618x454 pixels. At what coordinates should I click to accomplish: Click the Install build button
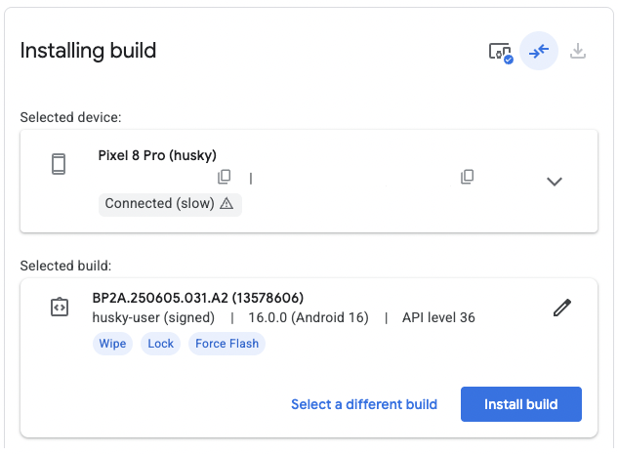pos(521,404)
